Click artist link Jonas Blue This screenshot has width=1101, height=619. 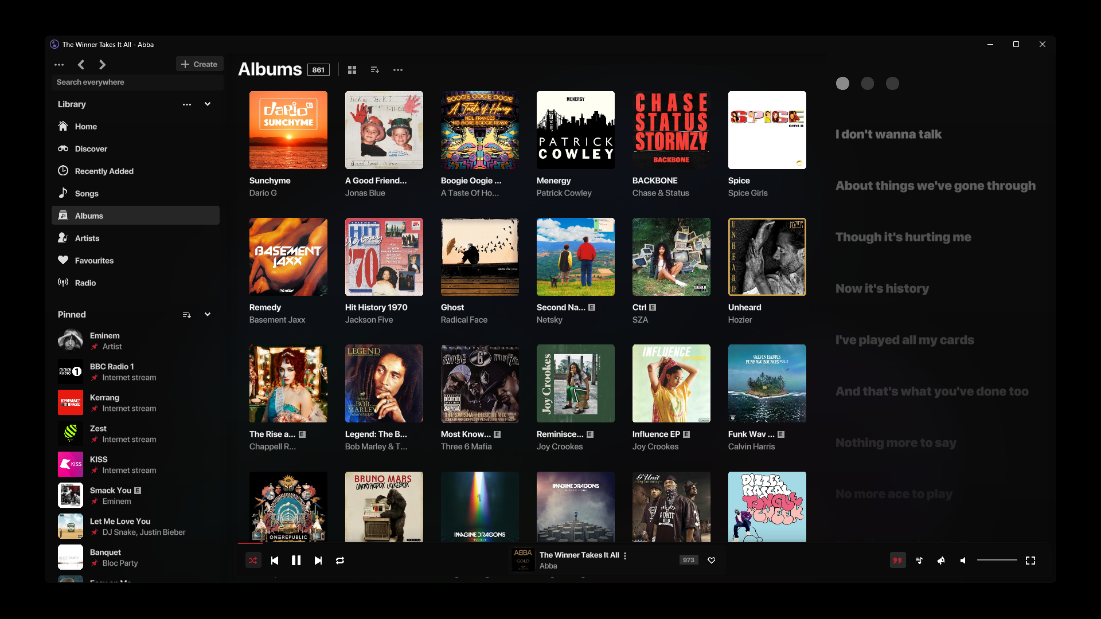click(x=365, y=193)
